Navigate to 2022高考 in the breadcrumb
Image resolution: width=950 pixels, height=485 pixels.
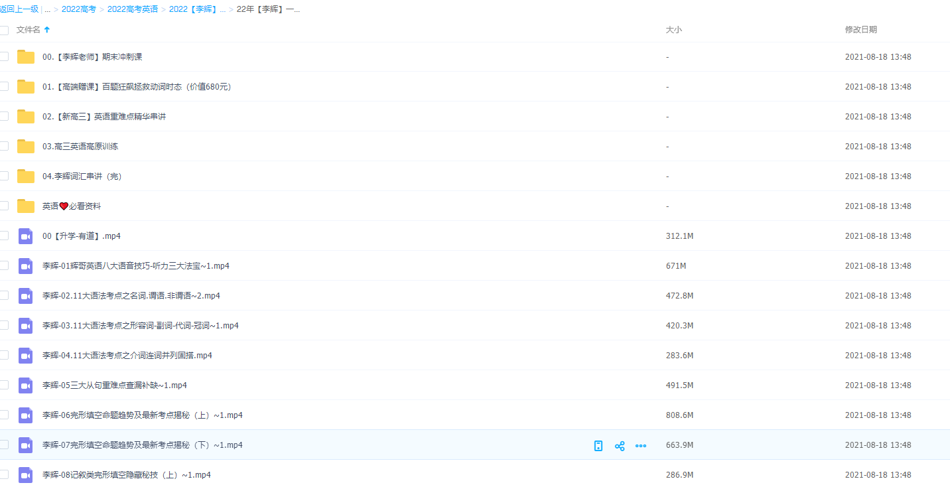[x=79, y=9]
